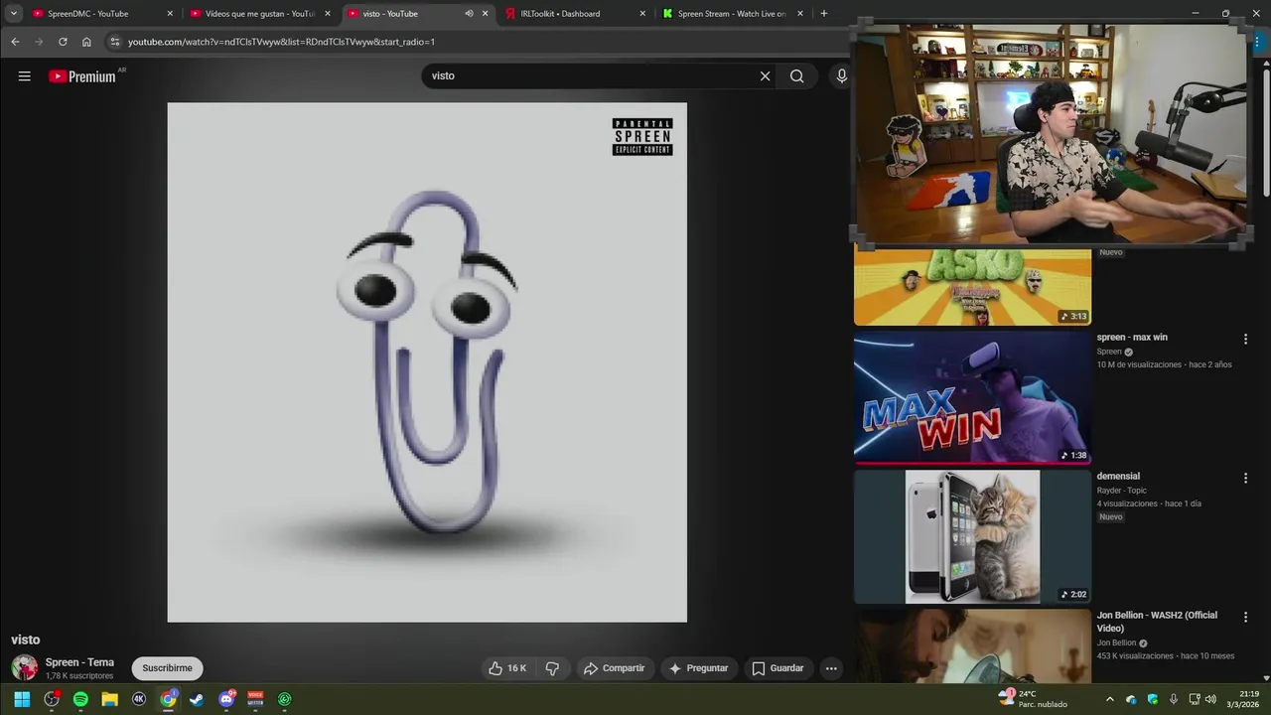The height and width of the screenshot is (715, 1271).
Task: Open the 'spreen - max win' video thumbnail
Action: 972,397
